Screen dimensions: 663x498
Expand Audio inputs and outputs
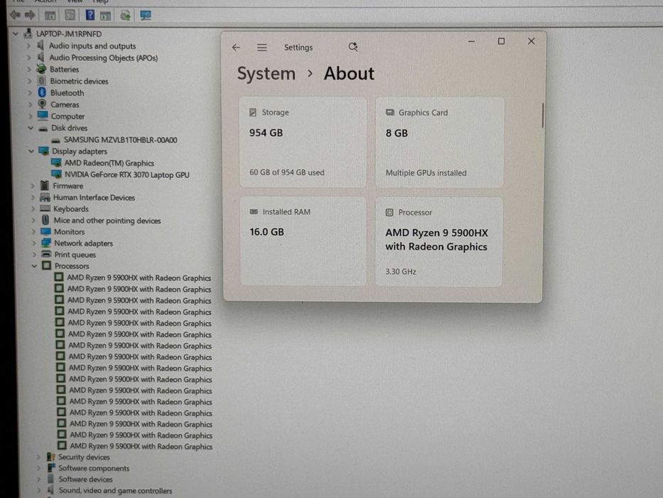28,46
